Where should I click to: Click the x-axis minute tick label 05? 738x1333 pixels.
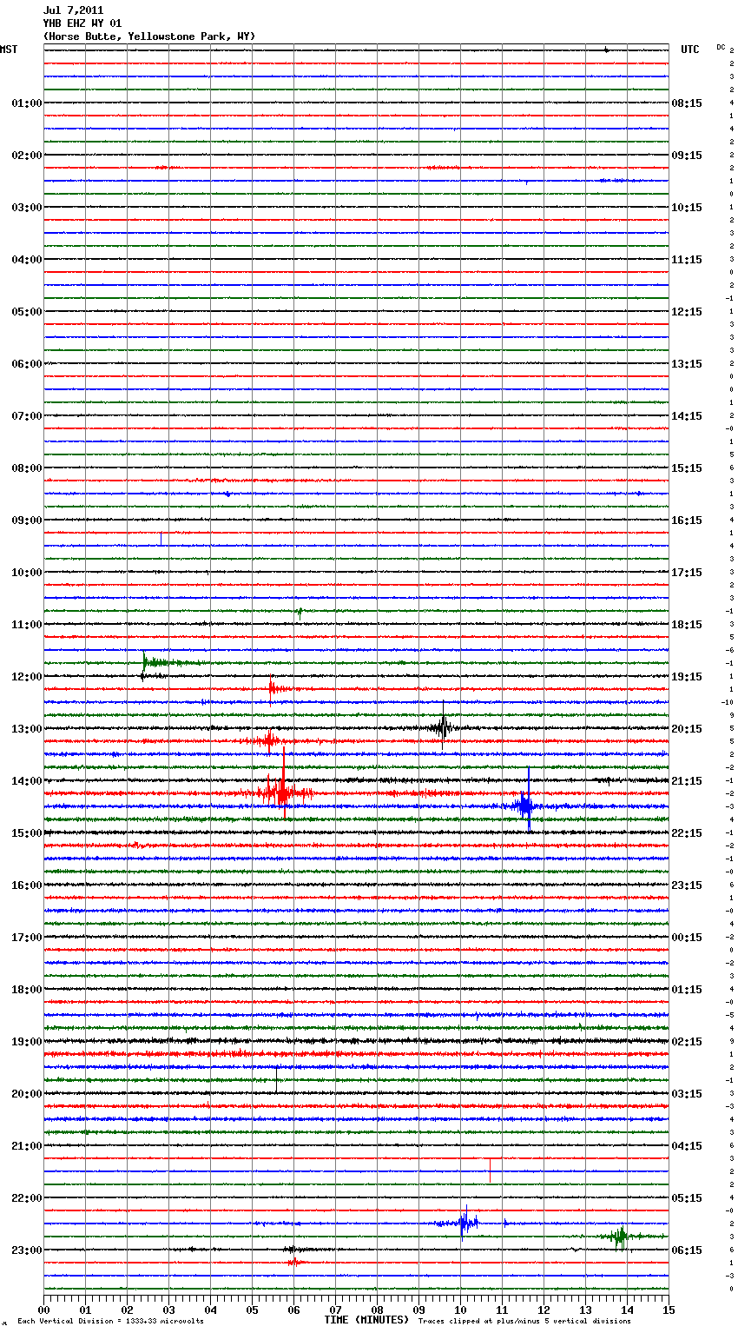coord(252,1310)
